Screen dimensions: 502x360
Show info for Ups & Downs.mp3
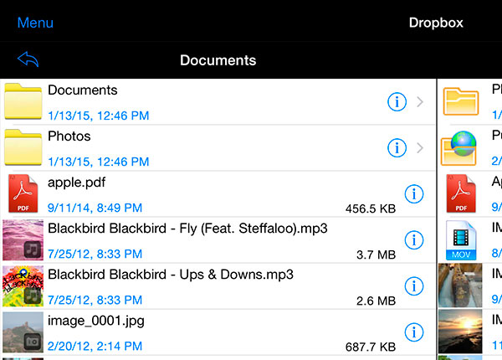(412, 286)
